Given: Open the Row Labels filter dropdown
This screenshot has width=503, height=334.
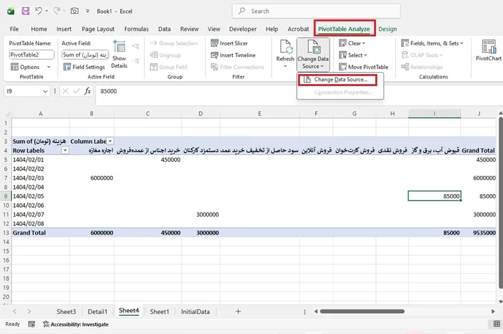Looking at the screenshot, I should (x=65, y=151).
